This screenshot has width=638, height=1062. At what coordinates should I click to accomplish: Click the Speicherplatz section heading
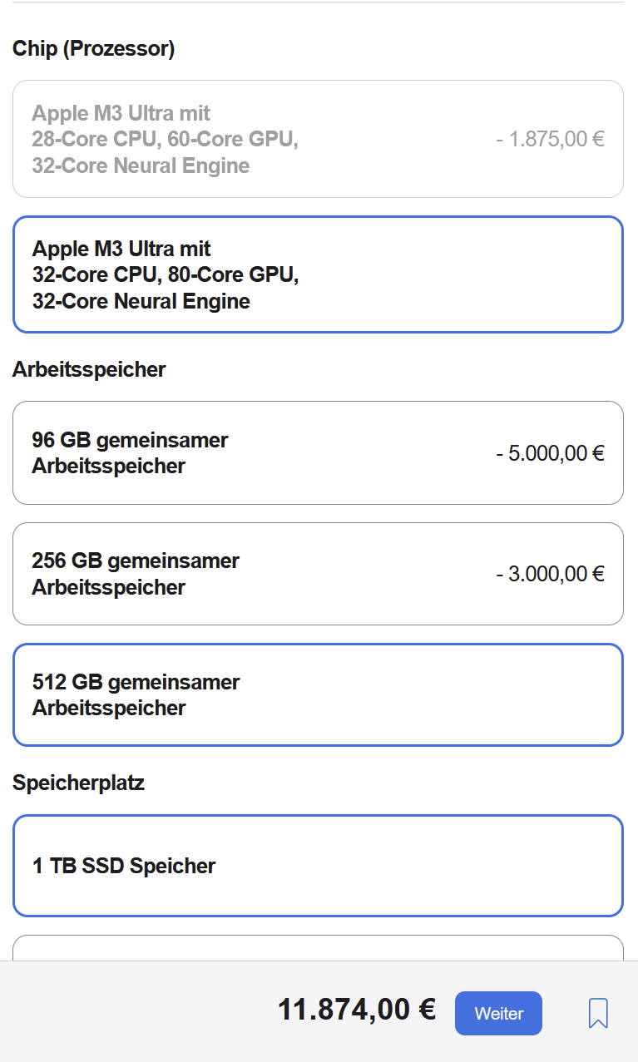[78, 783]
